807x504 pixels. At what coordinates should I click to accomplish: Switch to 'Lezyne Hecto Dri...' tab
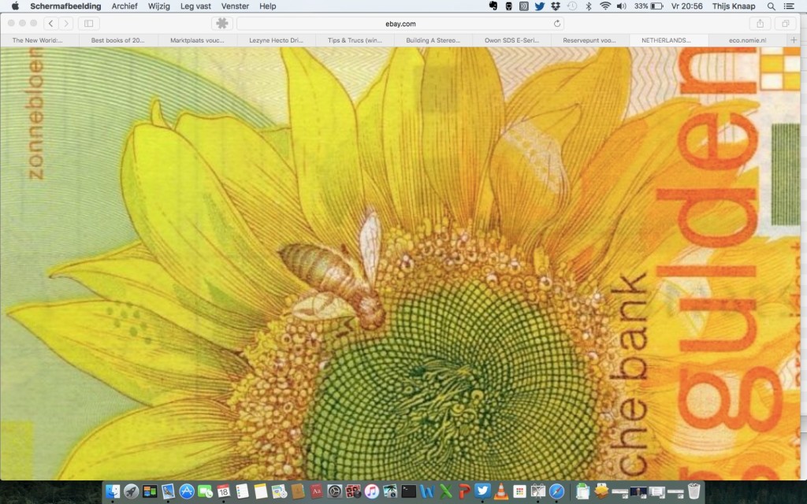click(x=277, y=40)
